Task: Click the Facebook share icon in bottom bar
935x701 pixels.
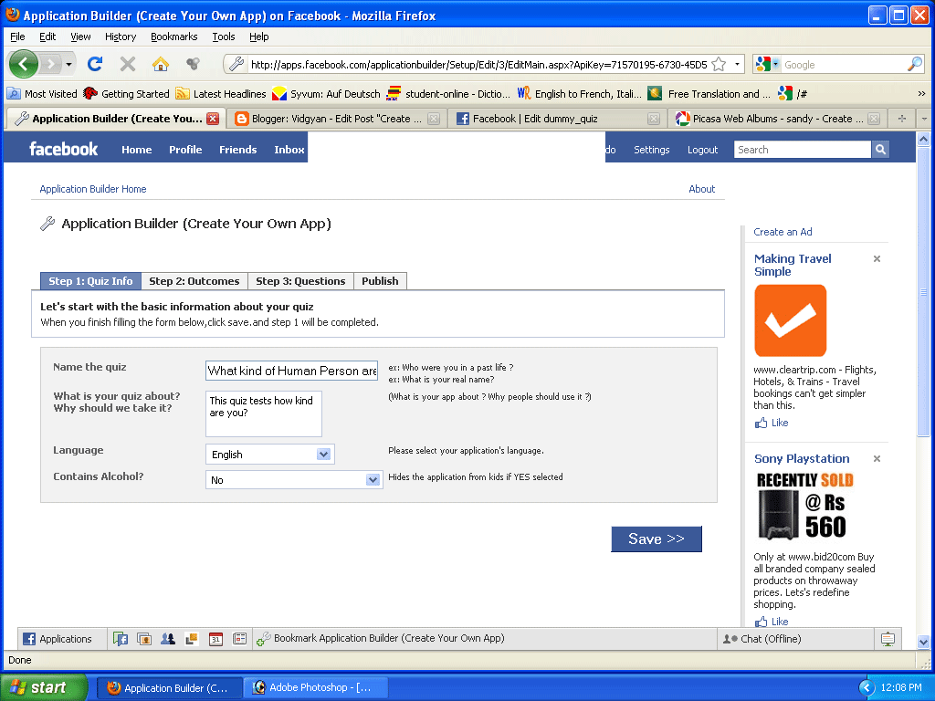Action: click(121, 639)
